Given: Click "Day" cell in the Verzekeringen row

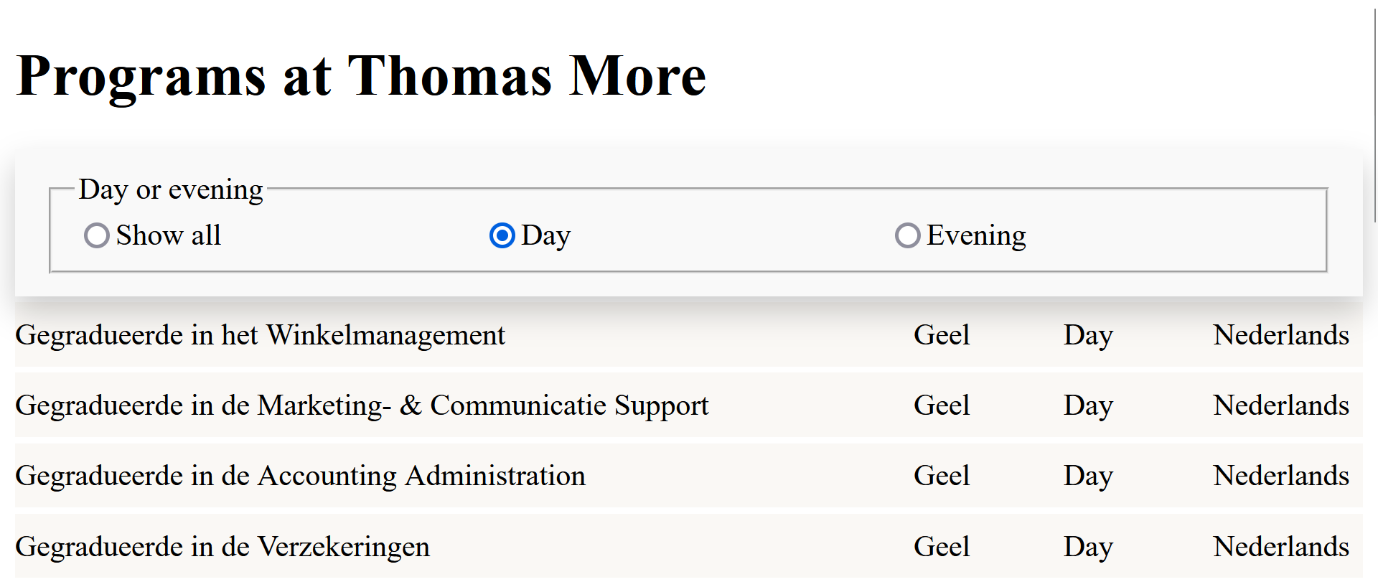Looking at the screenshot, I should (1088, 547).
